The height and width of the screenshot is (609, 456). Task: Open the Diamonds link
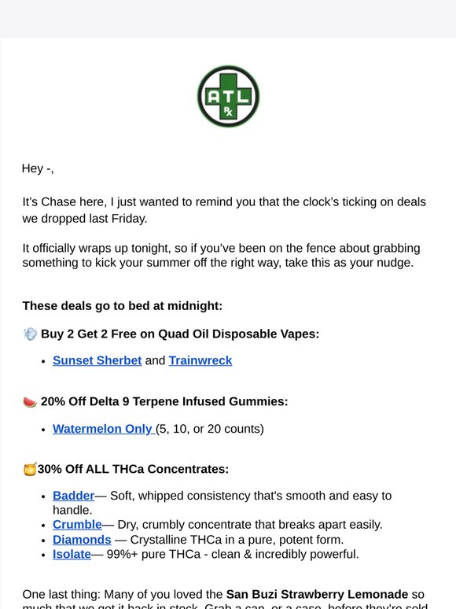pos(82,540)
